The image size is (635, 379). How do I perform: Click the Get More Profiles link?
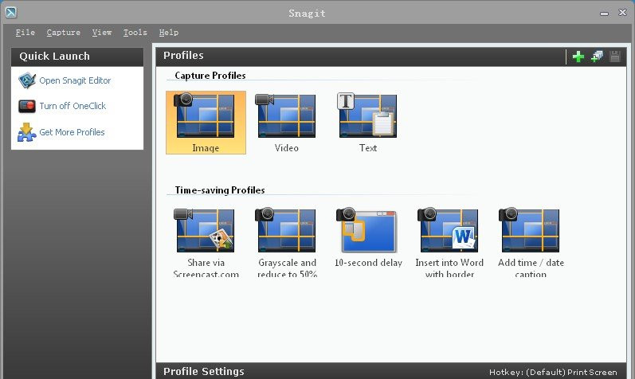72,132
